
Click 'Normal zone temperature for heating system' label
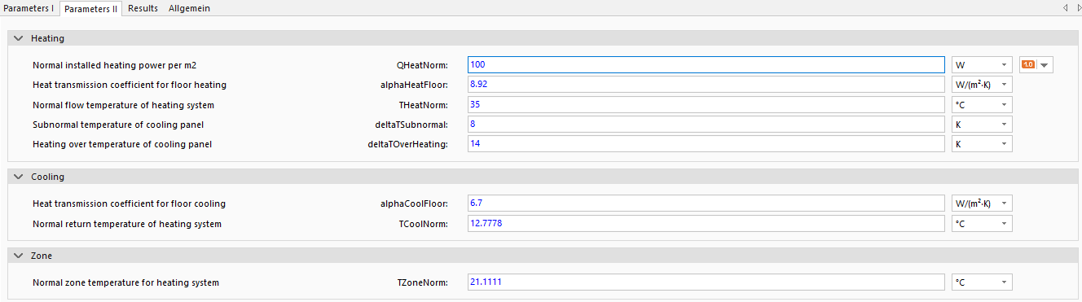[125, 283]
